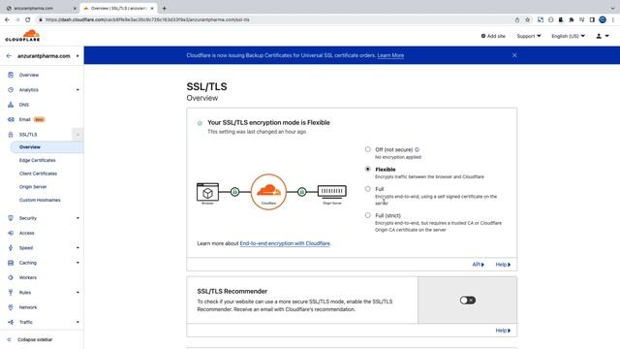Collapse the sidebar

[x=31, y=339]
